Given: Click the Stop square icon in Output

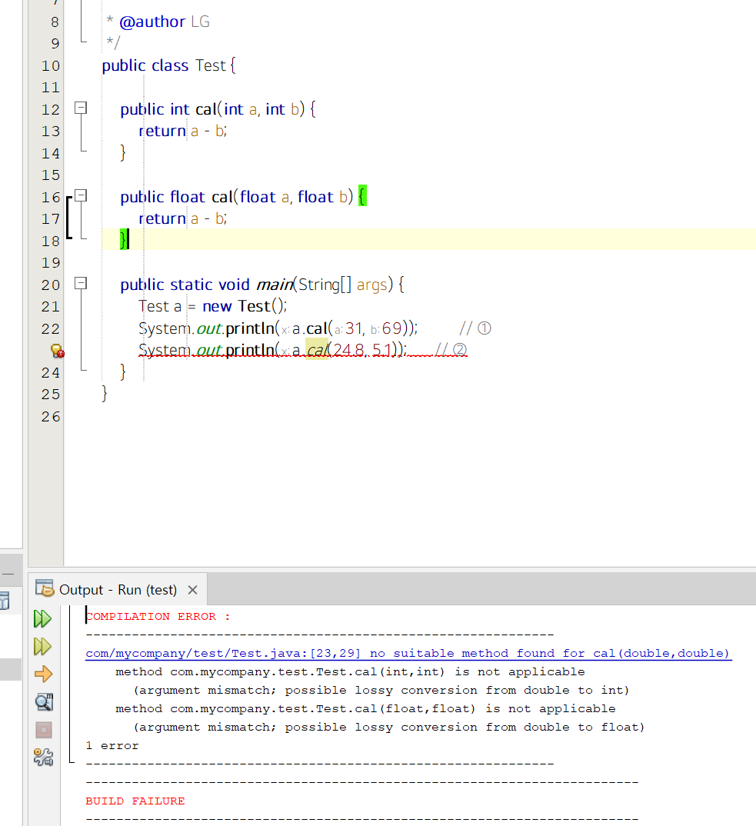Looking at the screenshot, I should pyautogui.click(x=44, y=730).
